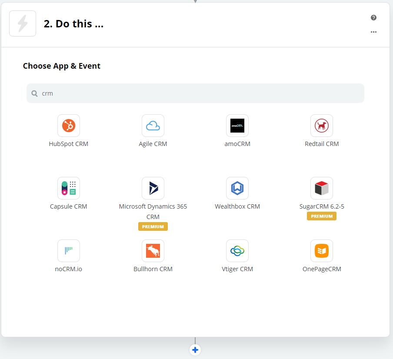Screen dimensions: 393x359
Task: Pick the amoCRM app icon
Action: [237, 126]
